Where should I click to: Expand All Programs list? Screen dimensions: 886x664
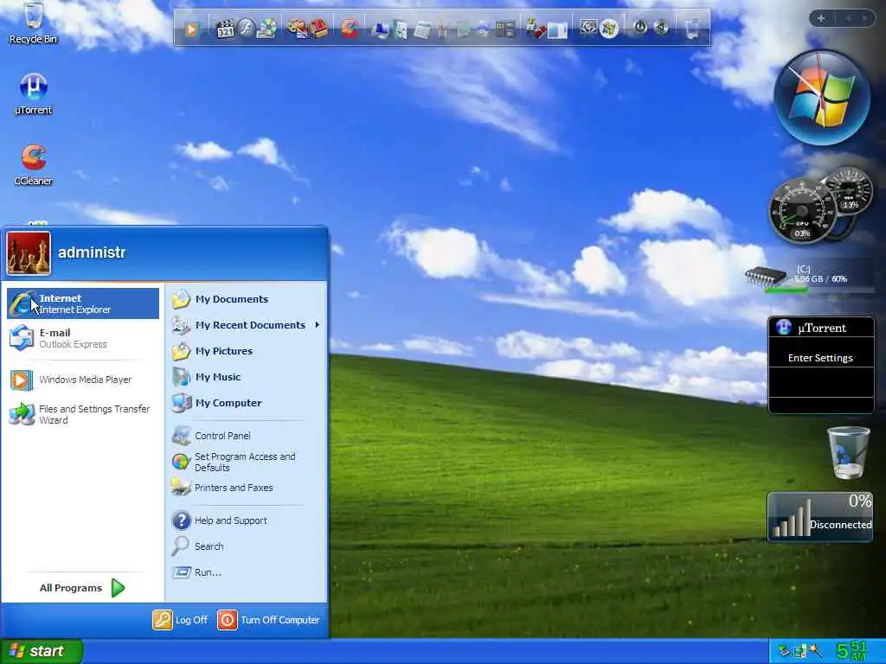click(82, 588)
